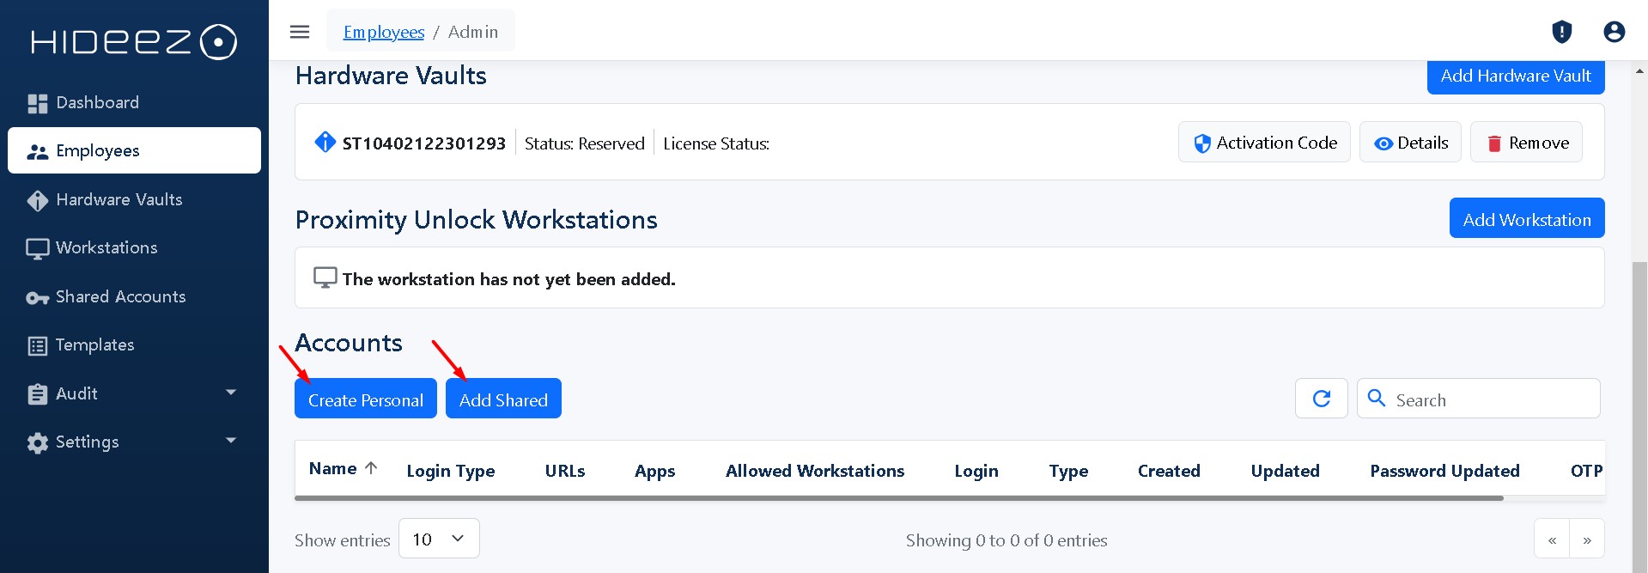Open Templates from the sidebar

pos(94,345)
